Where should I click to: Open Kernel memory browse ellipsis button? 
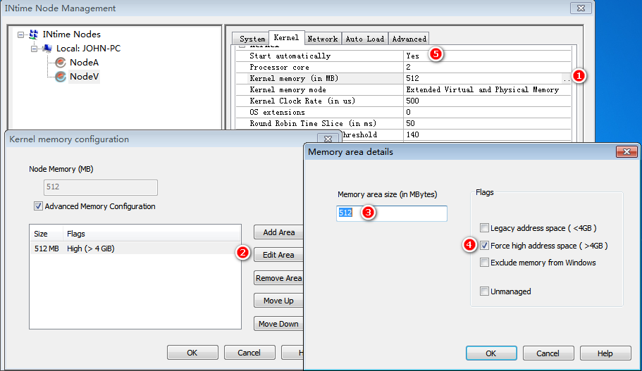point(567,79)
